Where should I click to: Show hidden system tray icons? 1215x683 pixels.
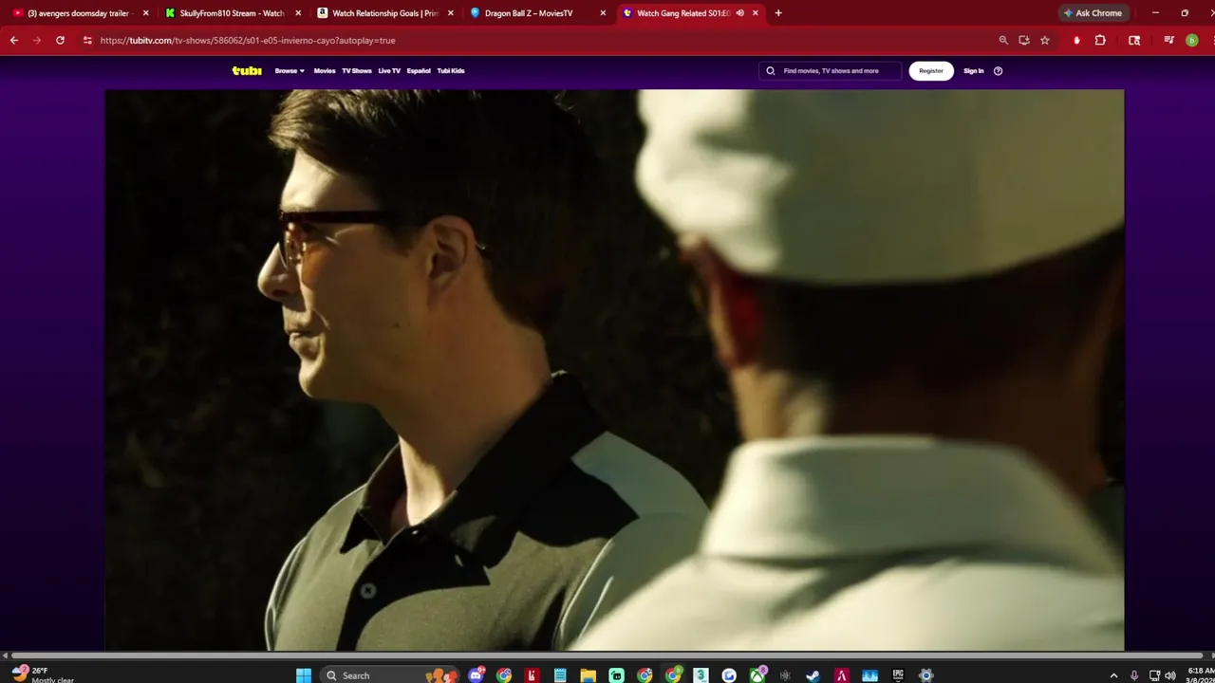pyautogui.click(x=1113, y=675)
